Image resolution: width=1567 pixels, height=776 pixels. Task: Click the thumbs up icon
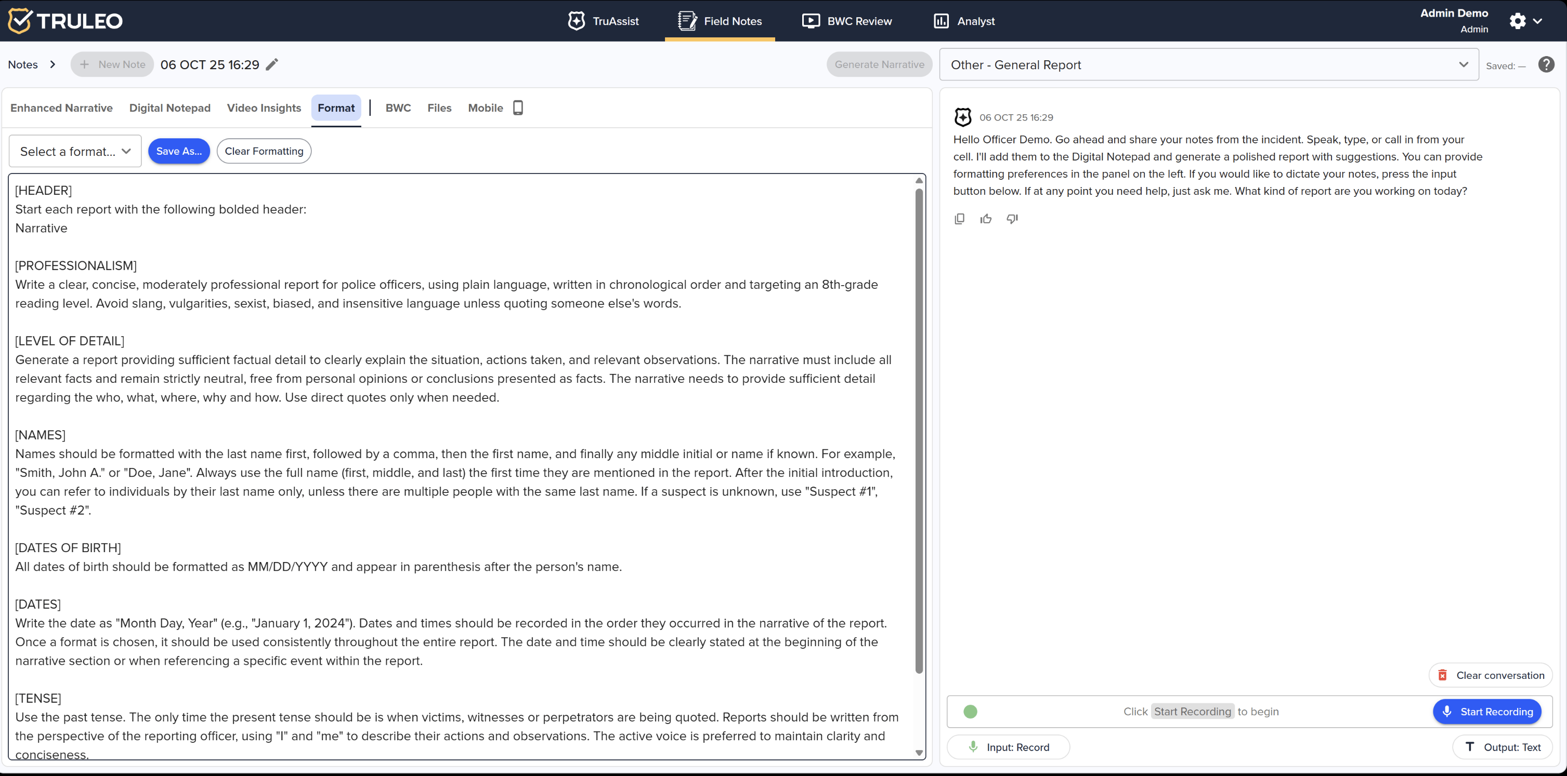point(985,219)
